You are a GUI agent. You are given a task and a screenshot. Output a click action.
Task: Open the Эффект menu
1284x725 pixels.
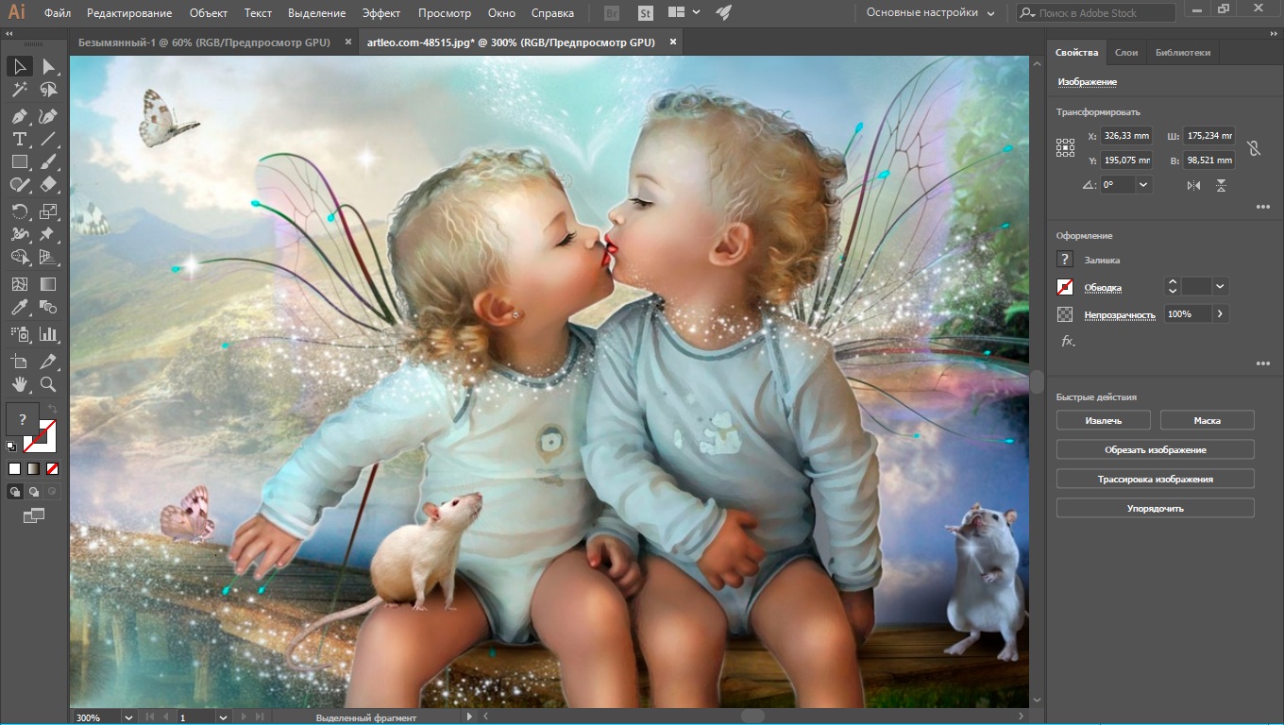point(381,13)
